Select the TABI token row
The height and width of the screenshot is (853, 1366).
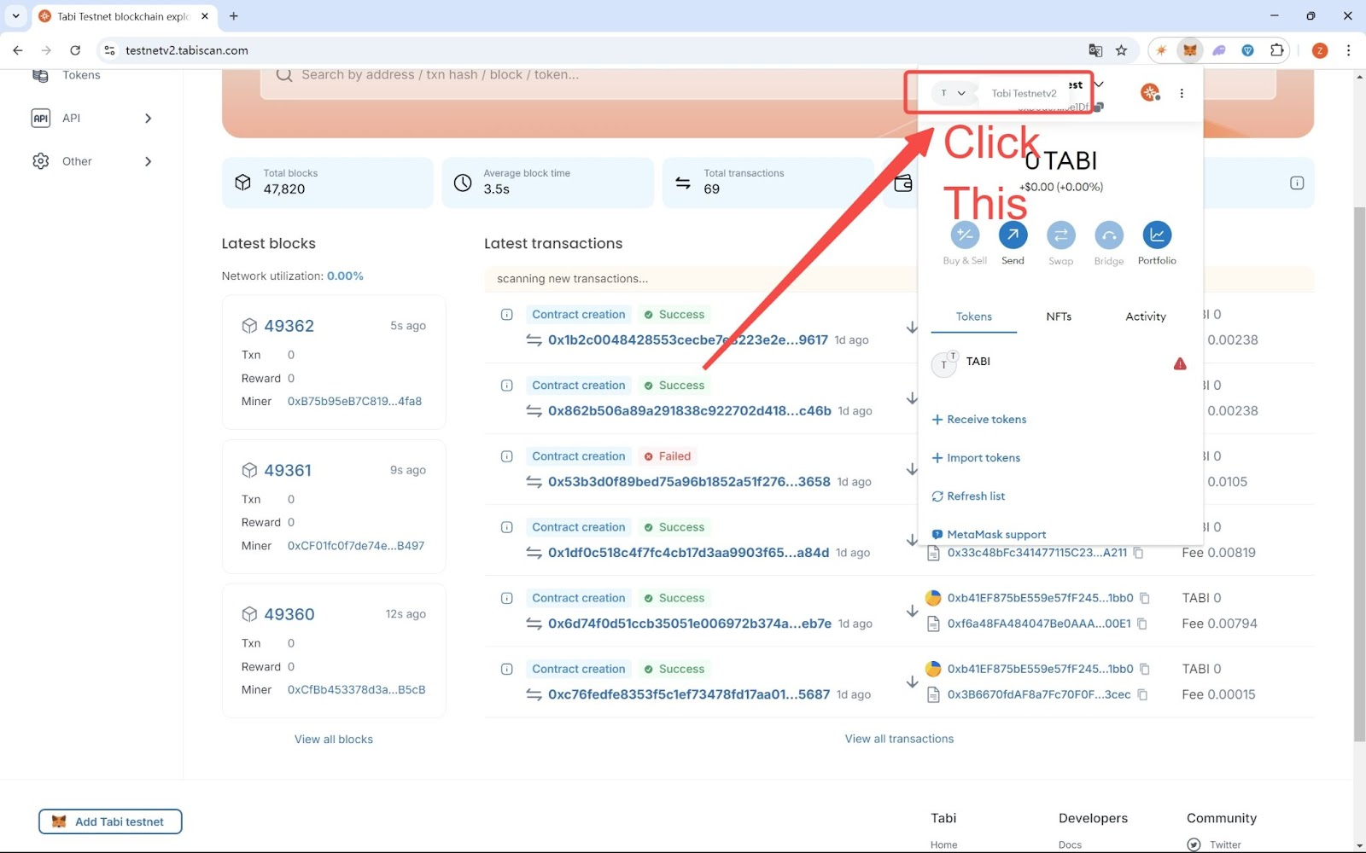[1060, 364]
